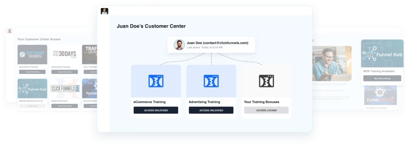Open the Software Secrets course thumbnail
This screenshot has width=409, height=146.
tap(32, 55)
